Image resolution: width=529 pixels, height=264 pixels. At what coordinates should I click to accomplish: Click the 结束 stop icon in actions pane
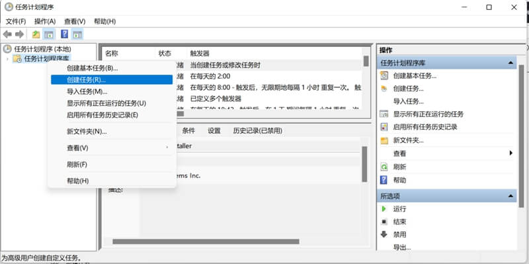click(x=384, y=222)
